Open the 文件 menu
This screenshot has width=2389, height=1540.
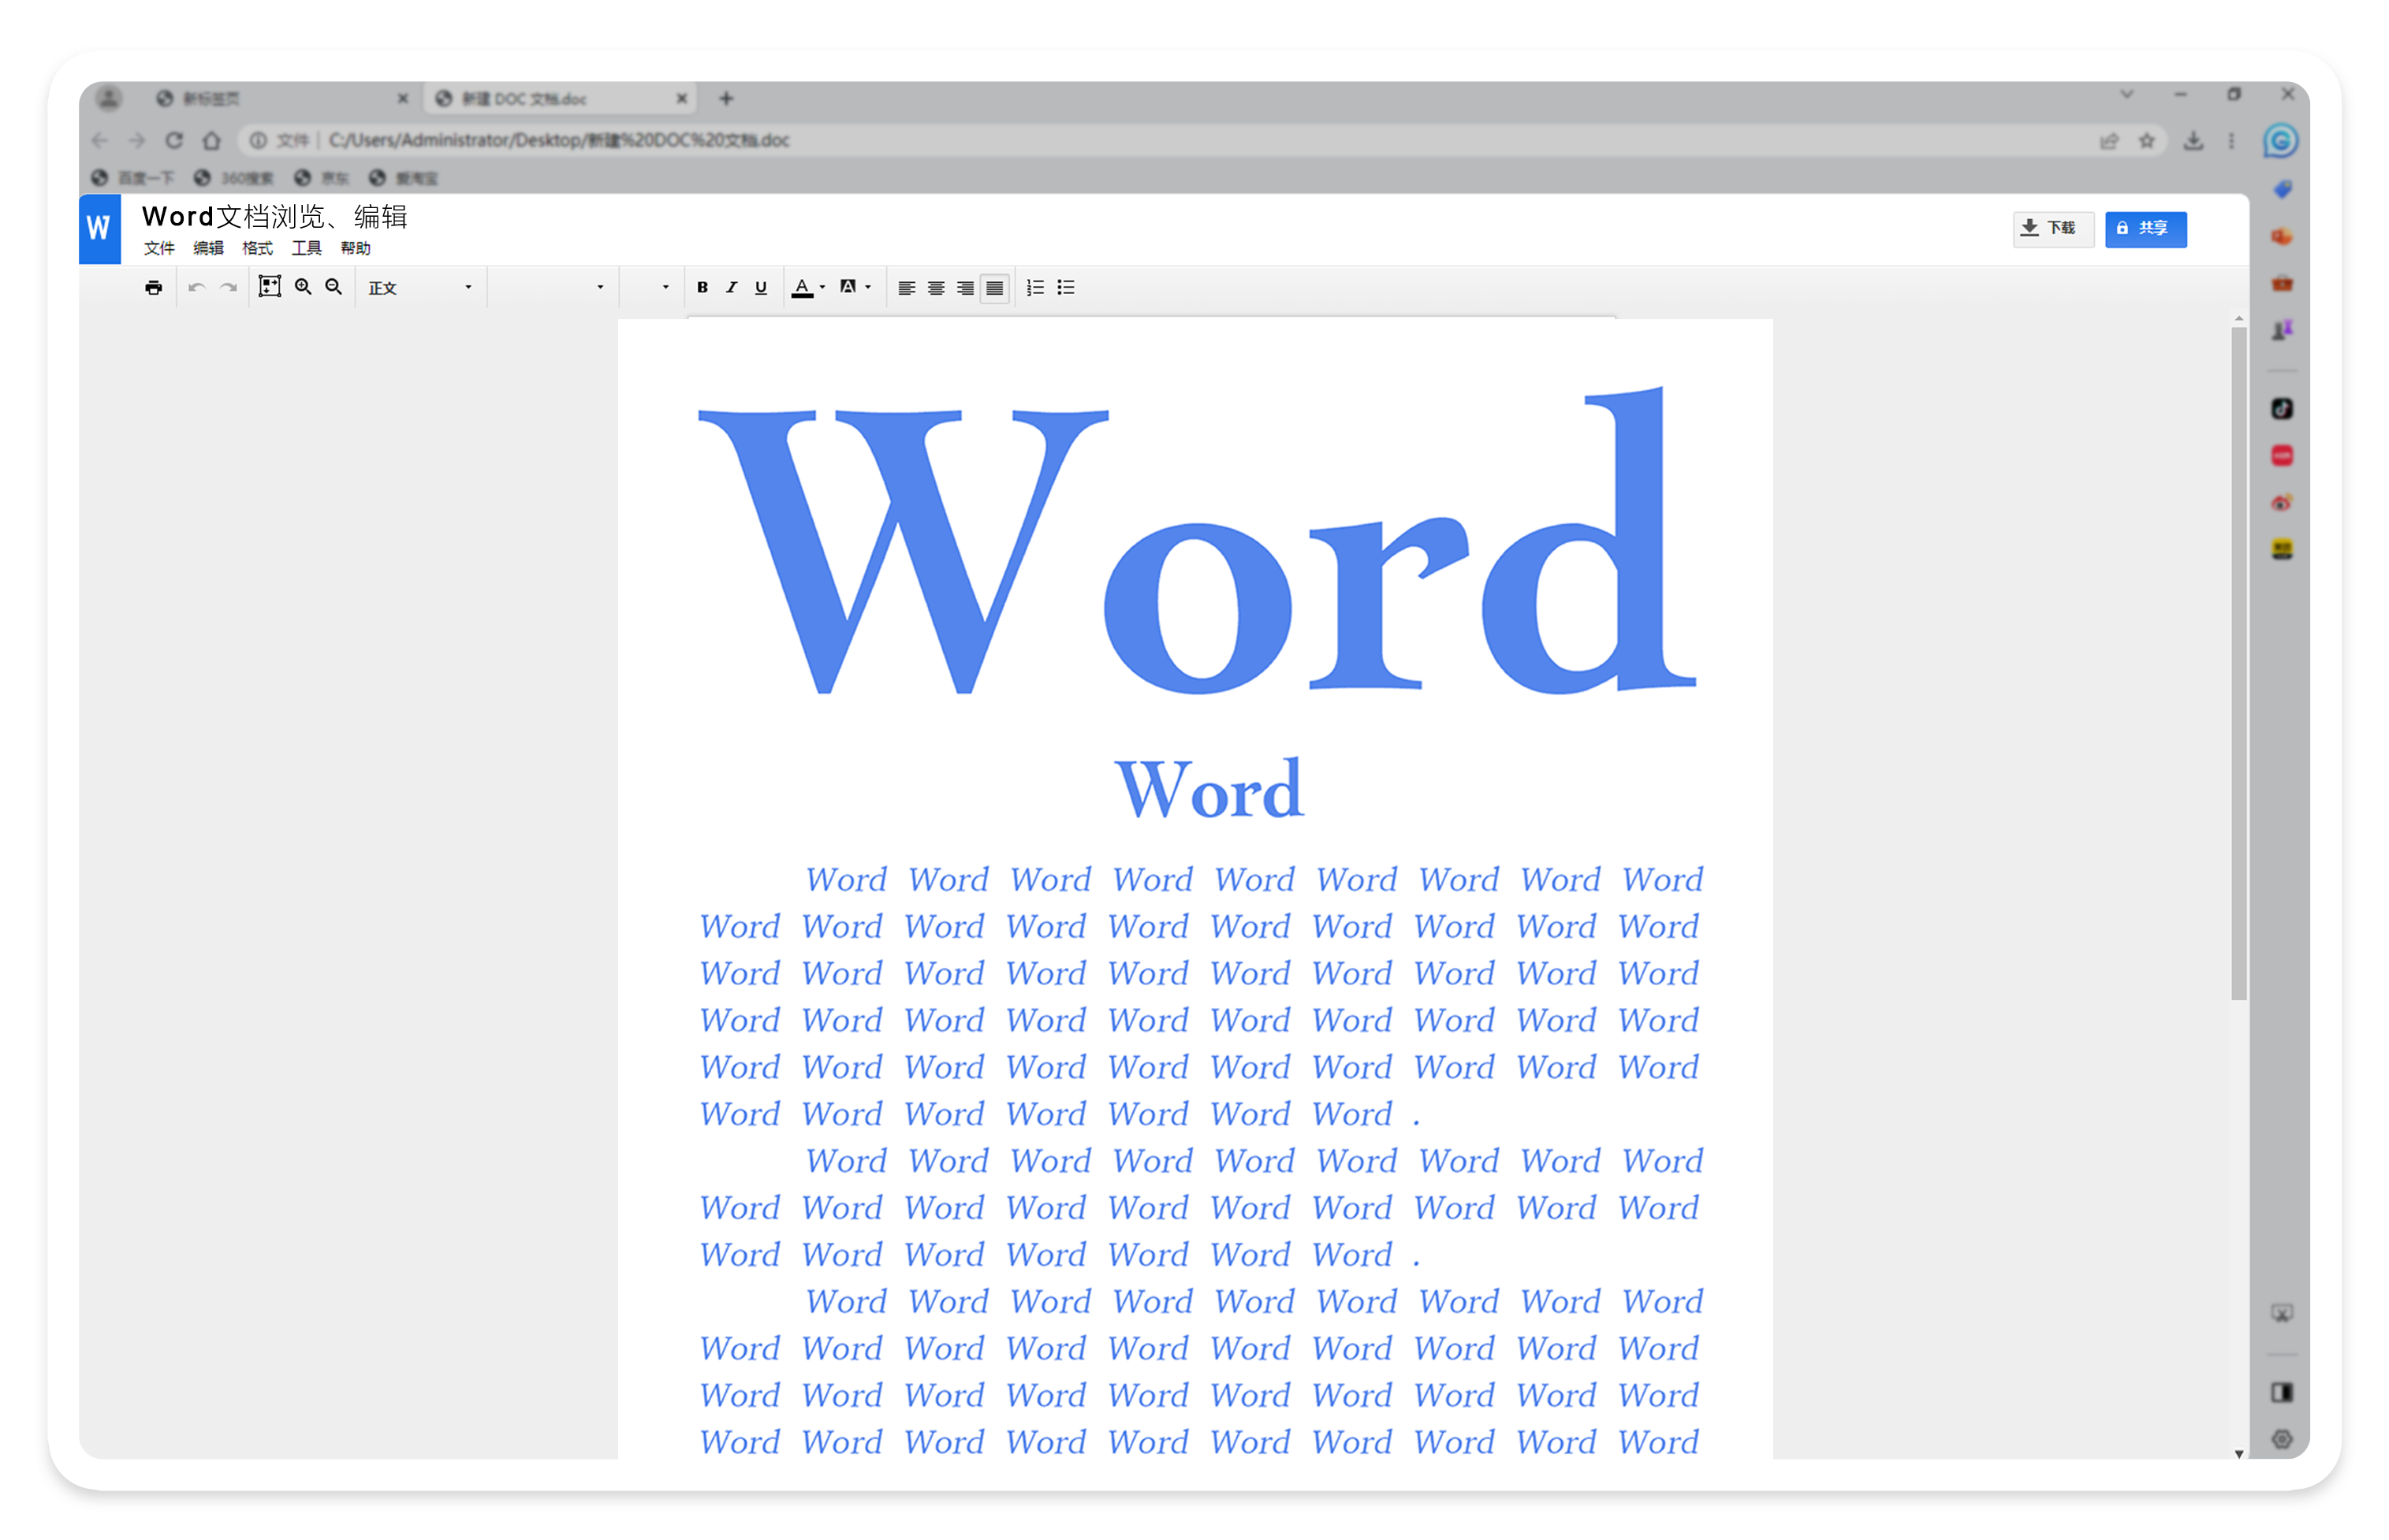[x=159, y=248]
